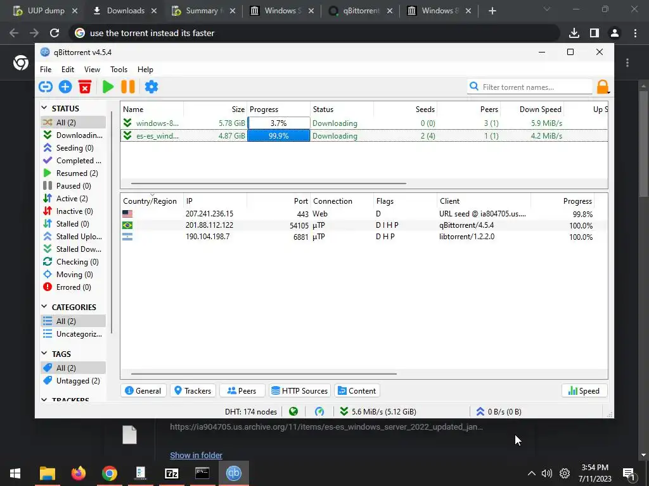Select the es-es_wind torrent row
The height and width of the screenshot is (486, 649).
[x=364, y=135]
